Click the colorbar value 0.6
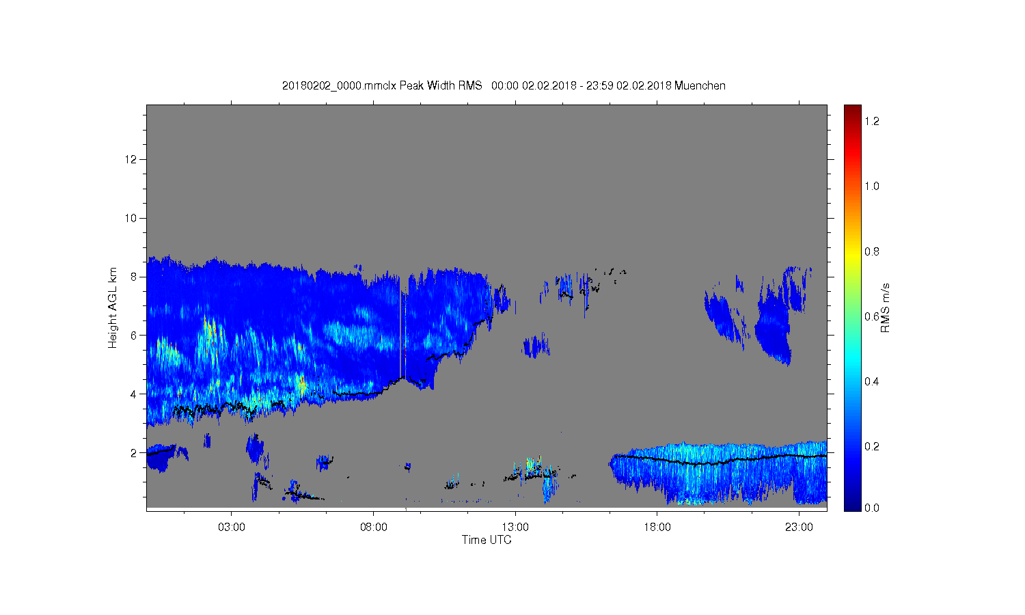 [x=872, y=316]
